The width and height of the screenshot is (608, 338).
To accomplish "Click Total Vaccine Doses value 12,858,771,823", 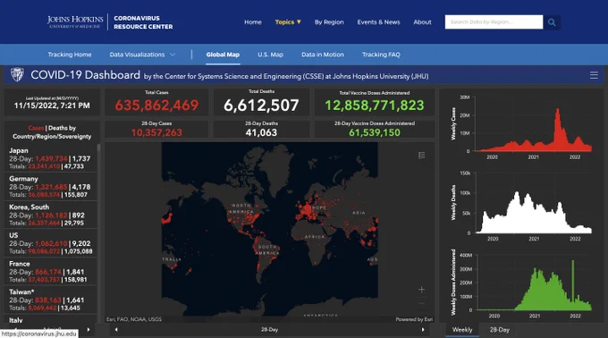I will (x=375, y=105).
